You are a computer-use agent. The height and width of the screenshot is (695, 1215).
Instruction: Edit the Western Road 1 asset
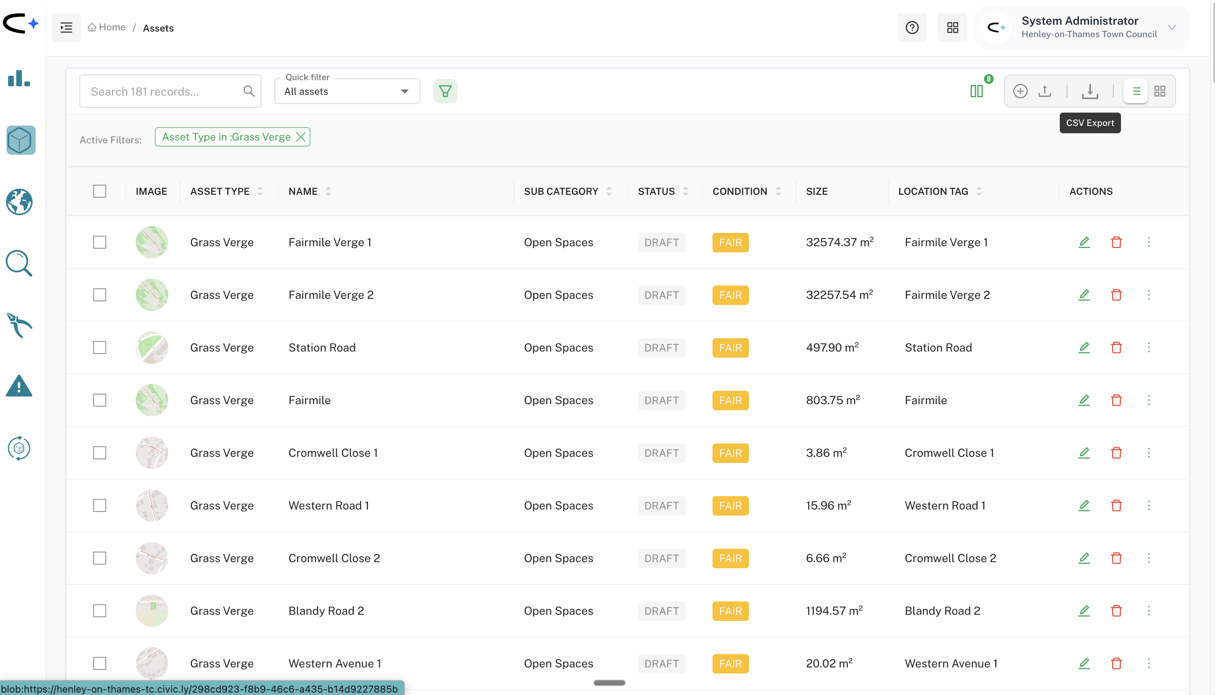1084,505
